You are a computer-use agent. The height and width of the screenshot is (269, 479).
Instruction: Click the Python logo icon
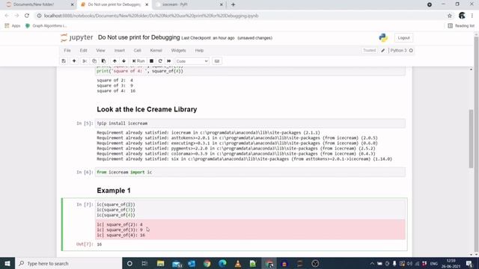coord(383,37)
